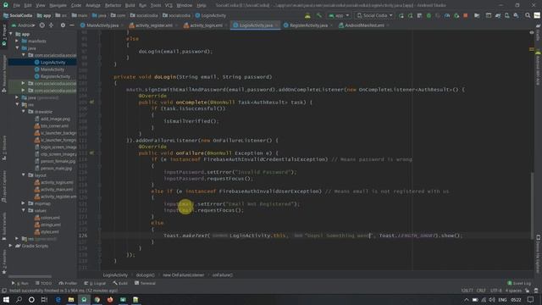
Task: Open Windows taskbar search
Action: [x=19, y=299]
